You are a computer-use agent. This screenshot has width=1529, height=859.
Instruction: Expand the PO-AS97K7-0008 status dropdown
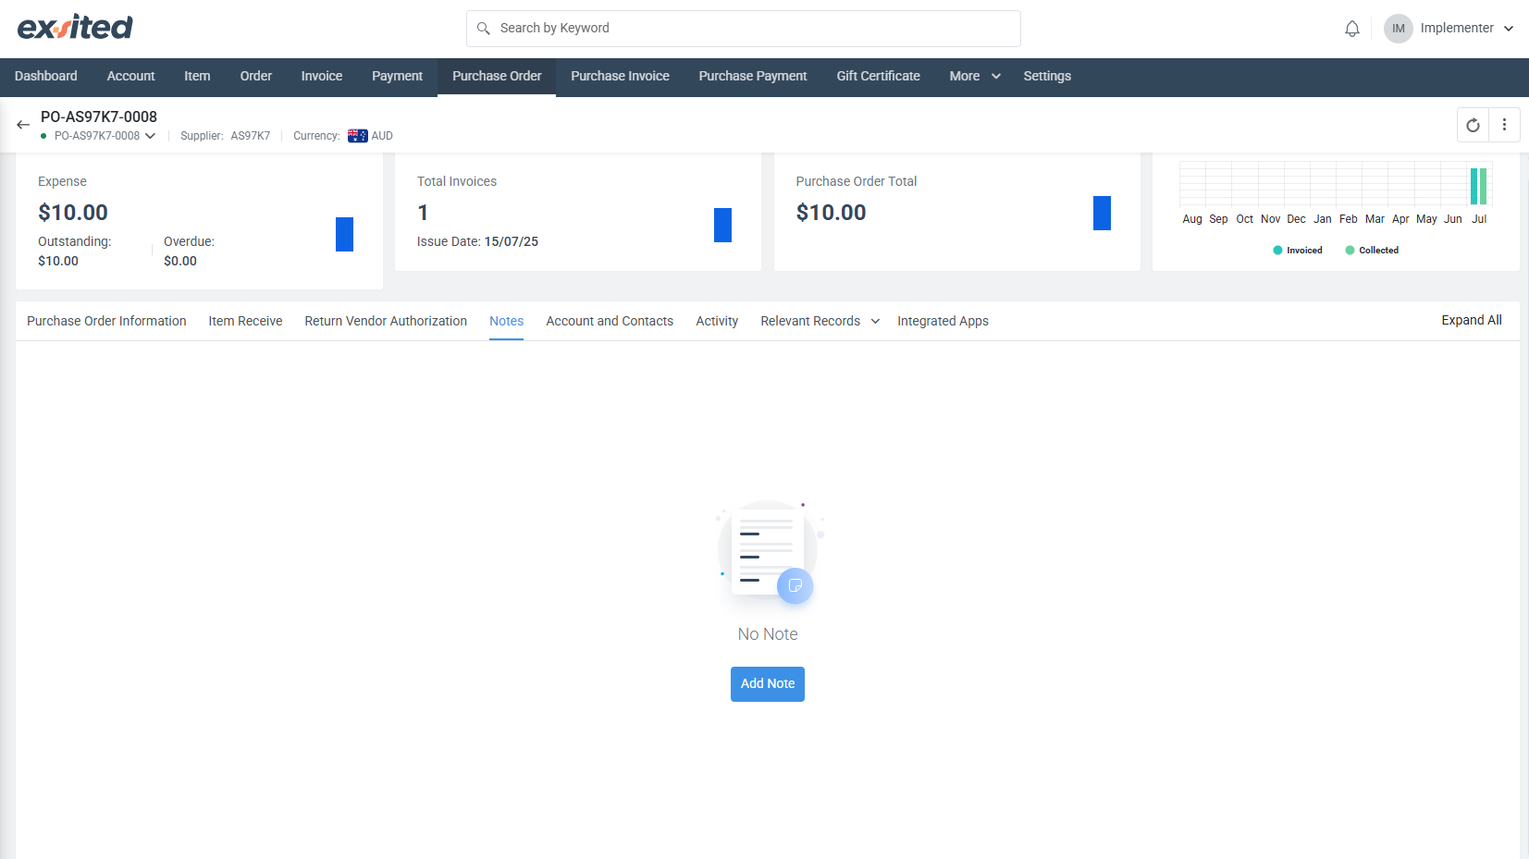150,136
